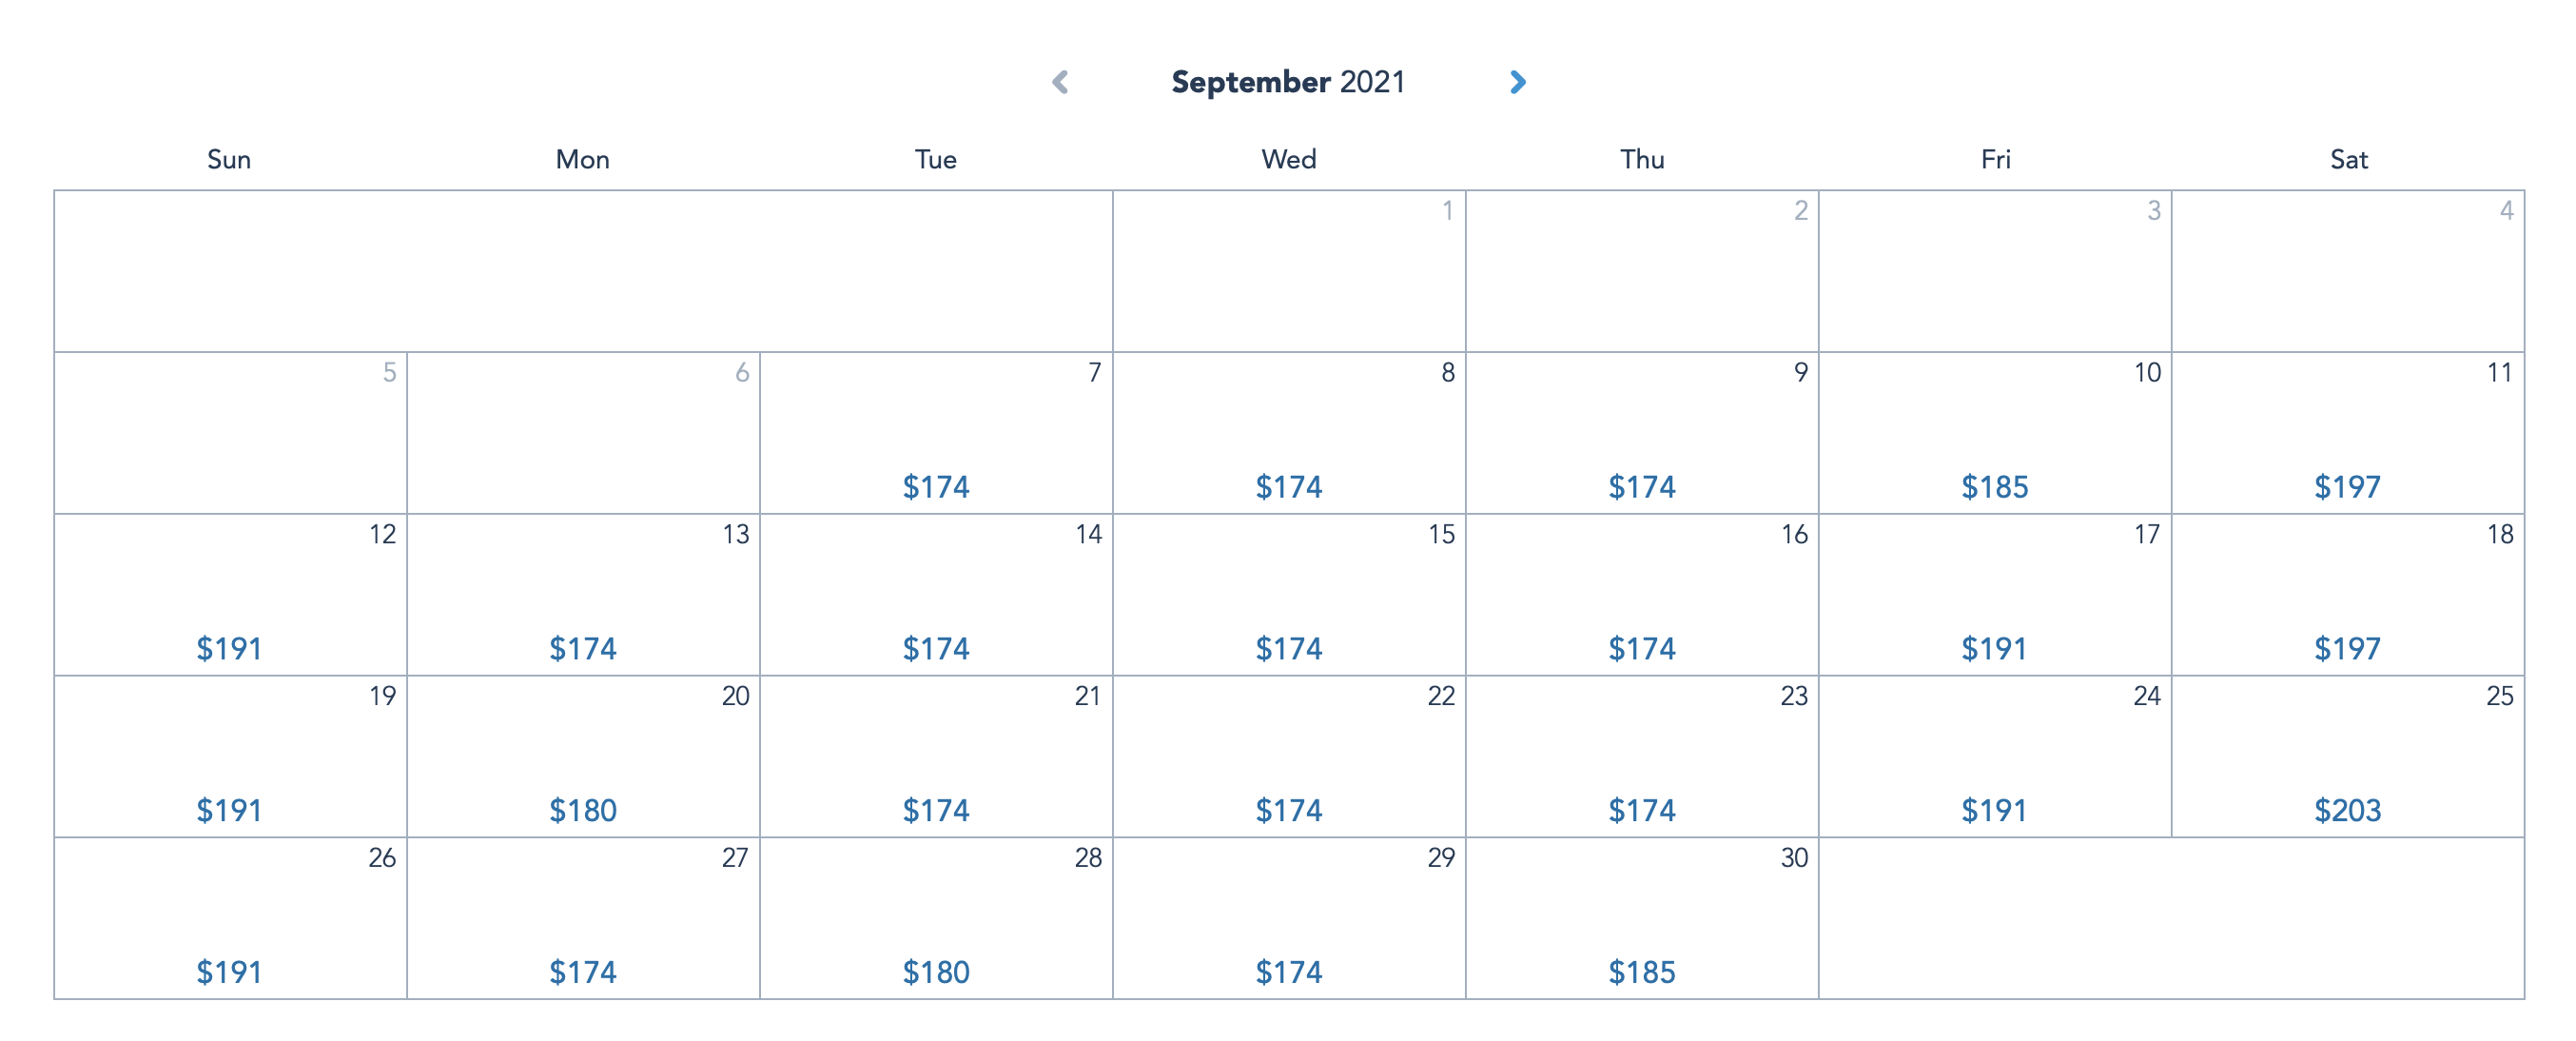Go to previous month using left chevron

pyautogui.click(x=1060, y=82)
